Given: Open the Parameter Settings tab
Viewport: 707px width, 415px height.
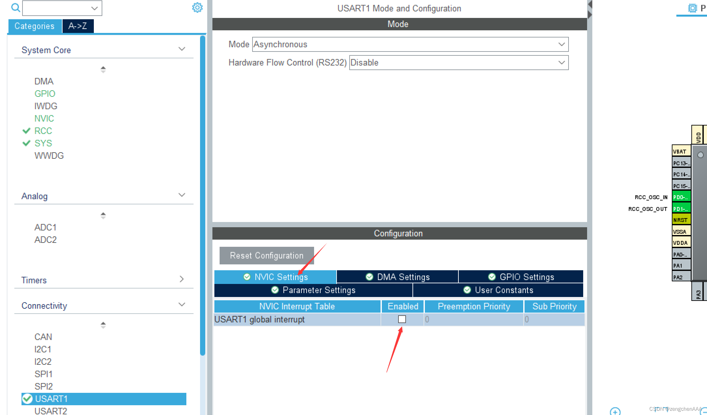Looking at the screenshot, I should [x=313, y=290].
